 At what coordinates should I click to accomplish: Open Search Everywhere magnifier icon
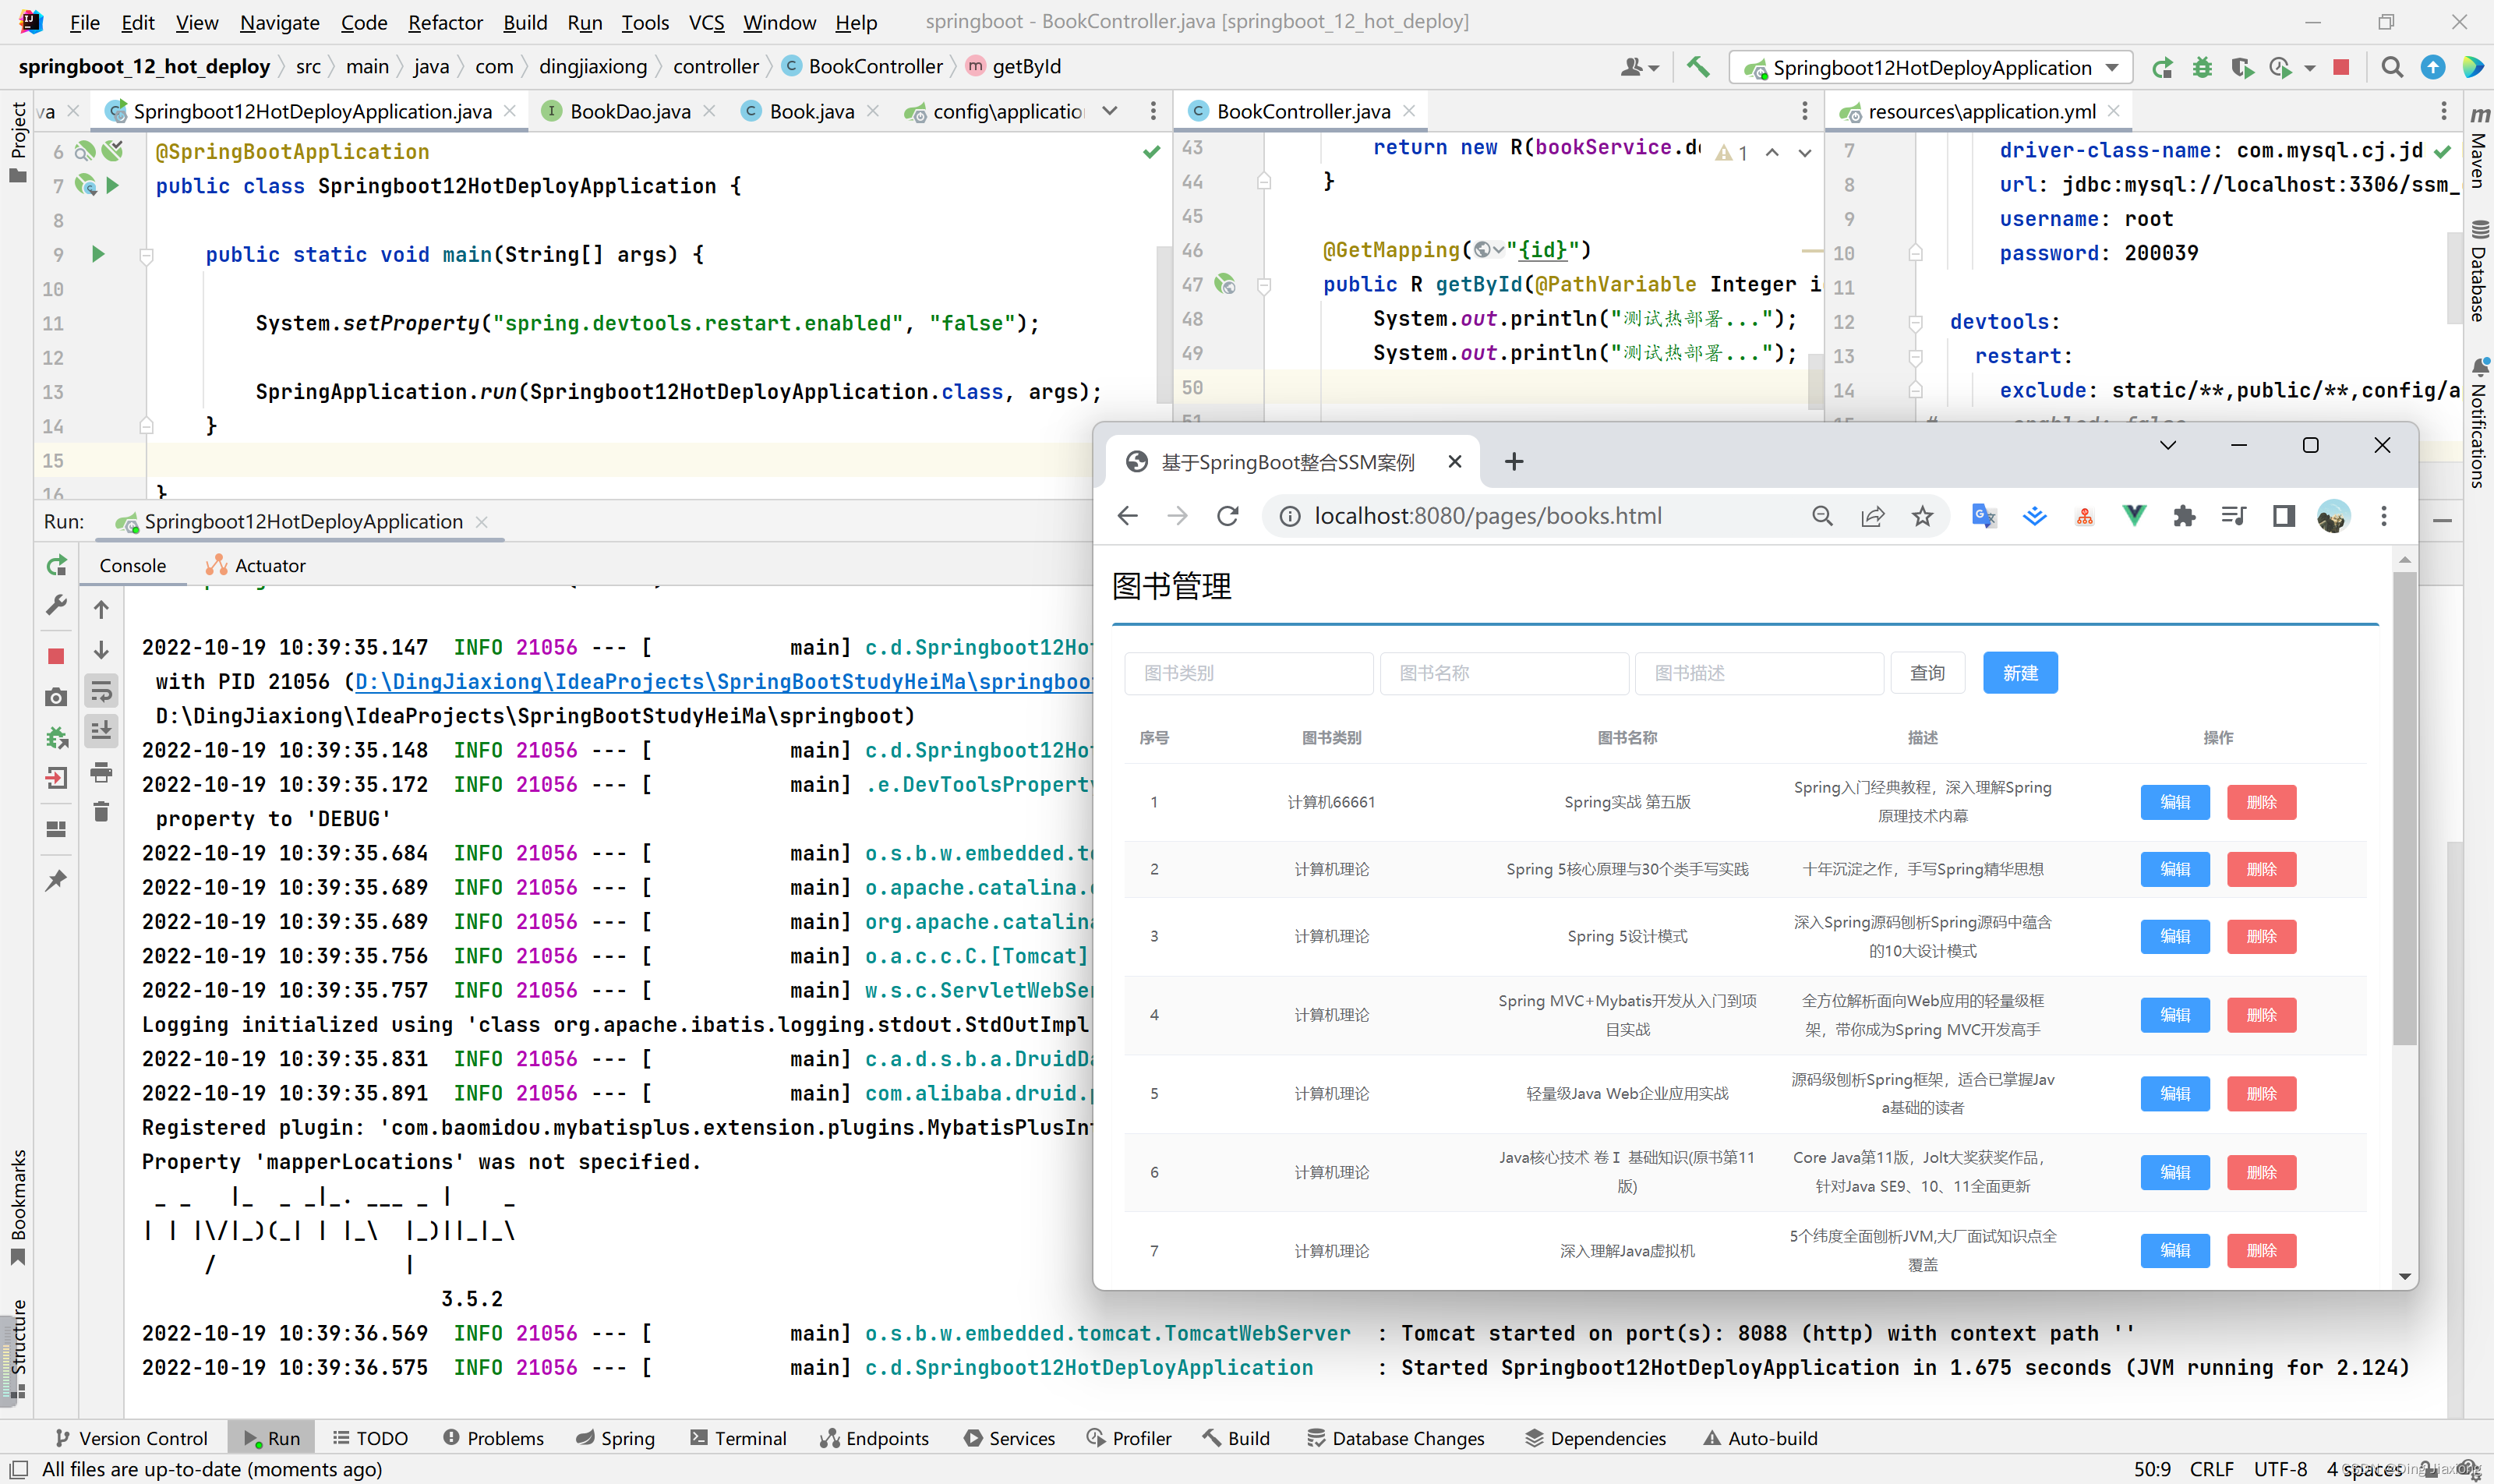2392,67
